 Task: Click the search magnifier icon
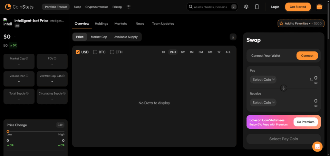pos(191,7)
